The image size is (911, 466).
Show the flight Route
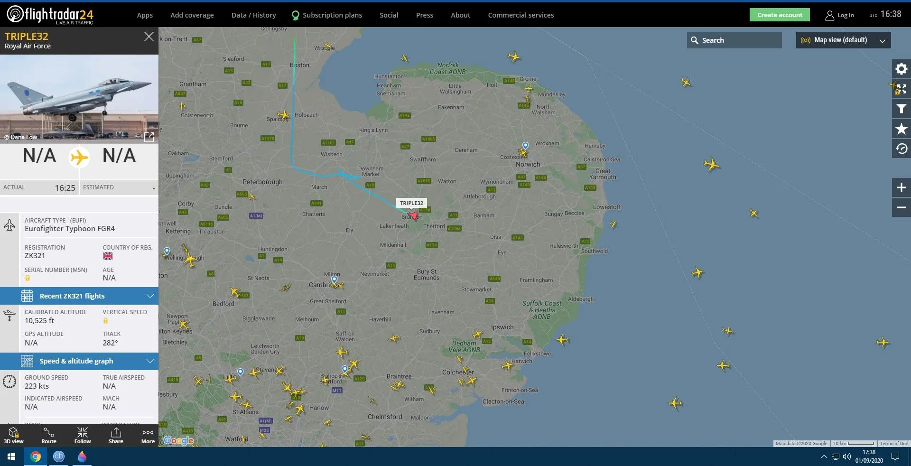coord(49,436)
